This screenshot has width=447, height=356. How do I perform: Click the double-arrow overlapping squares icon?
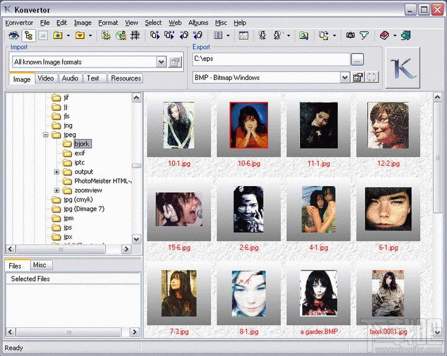[x=197, y=35]
